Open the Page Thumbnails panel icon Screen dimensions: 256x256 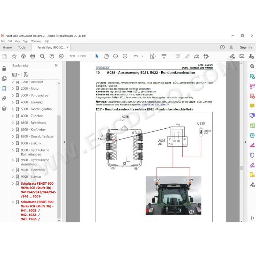4,78
